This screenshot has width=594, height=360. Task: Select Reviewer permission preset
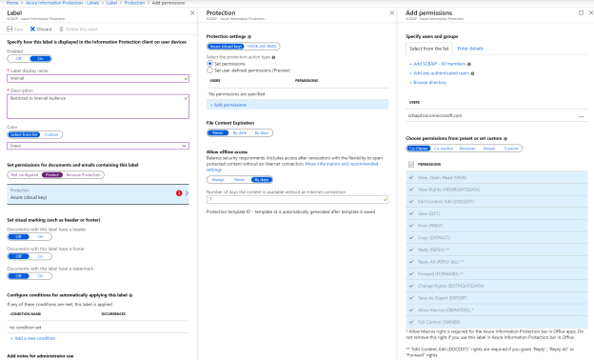pos(467,149)
